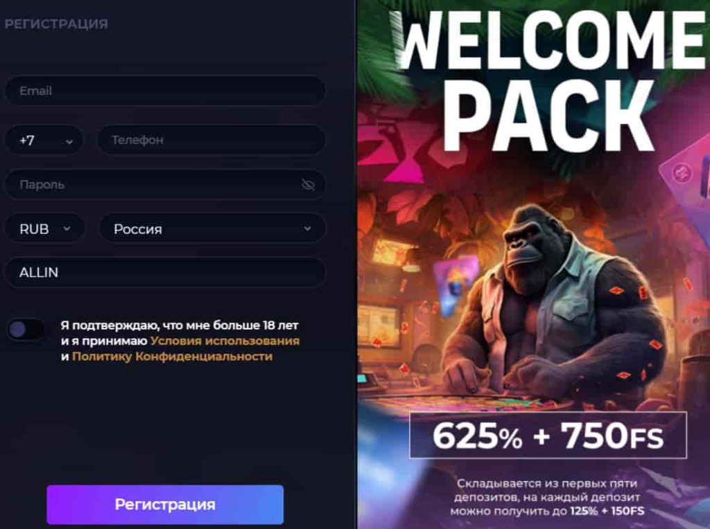Click the Регистрация submit button
The width and height of the screenshot is (710, 529).
tap(165, 505)
